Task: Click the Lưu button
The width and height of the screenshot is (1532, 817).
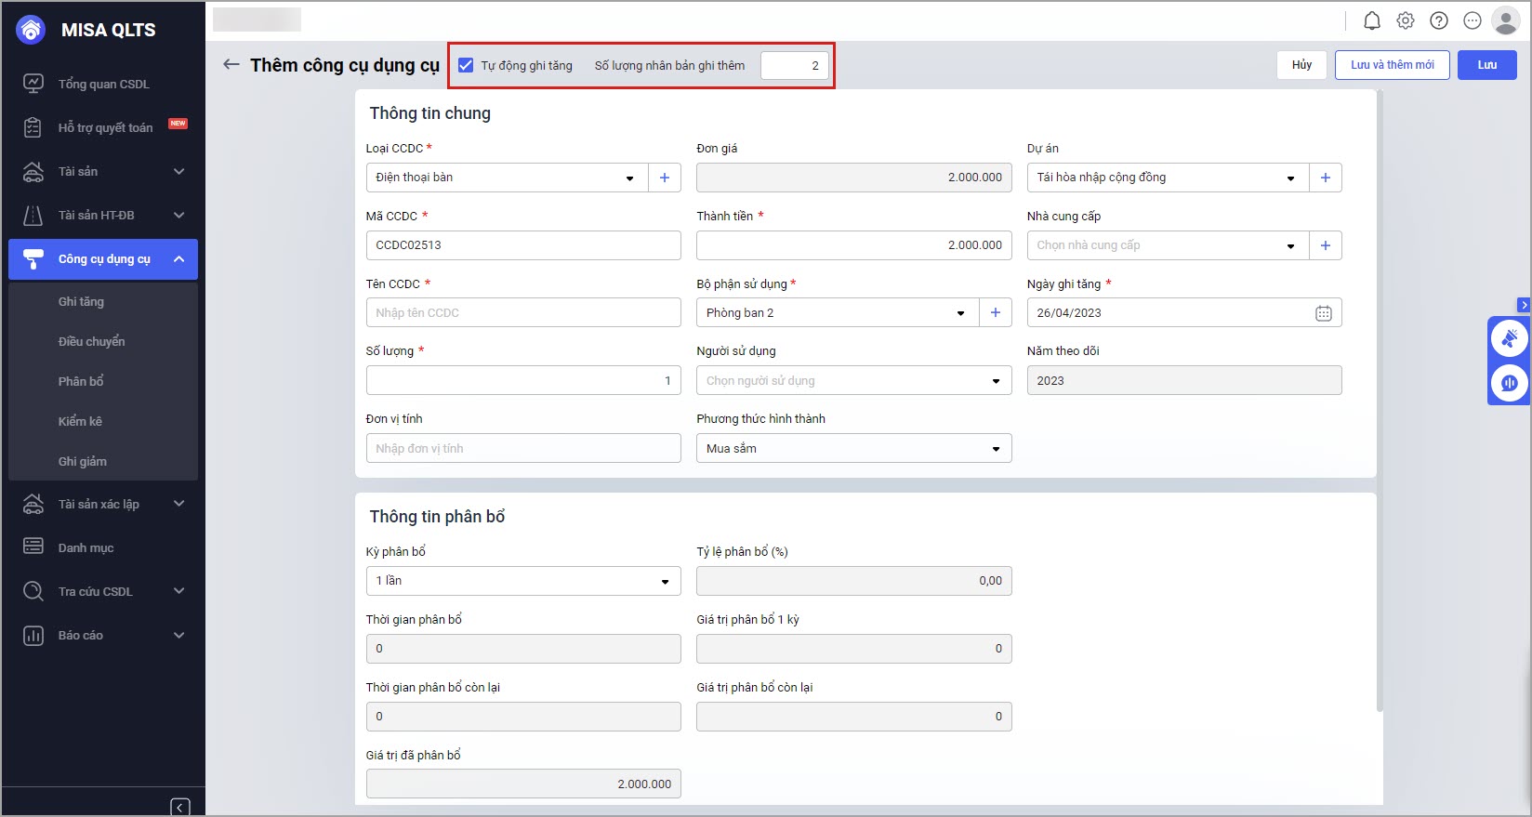Action: pyautogui.click(x=1486, y=65)
